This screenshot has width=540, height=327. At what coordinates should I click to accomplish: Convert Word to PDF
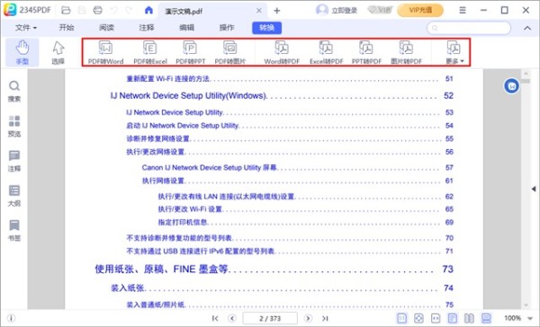coord(282,53)
